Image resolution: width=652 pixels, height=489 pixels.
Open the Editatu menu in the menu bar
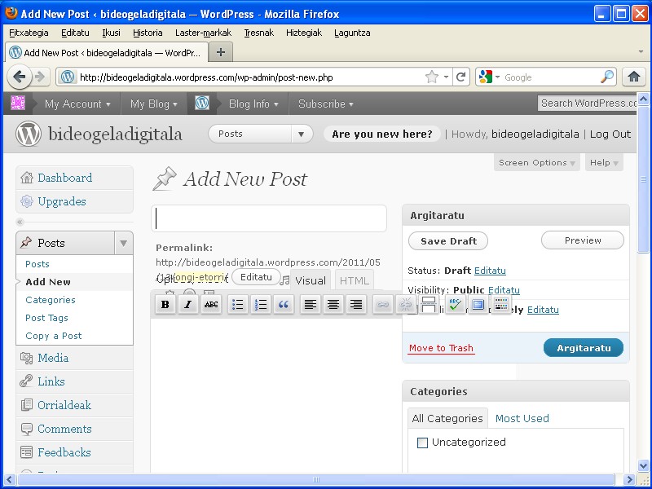[75, 33]
